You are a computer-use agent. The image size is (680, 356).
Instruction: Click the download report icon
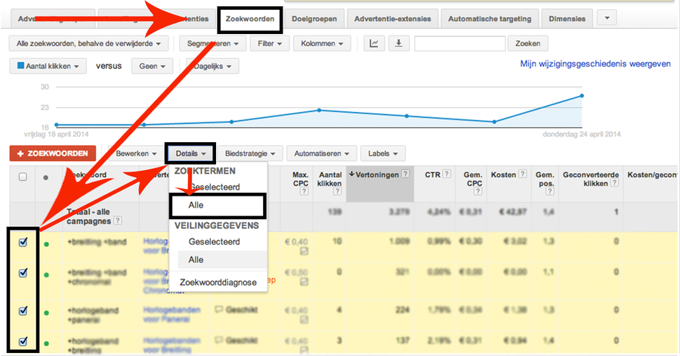pyautogui.click(x=398, y=44)
